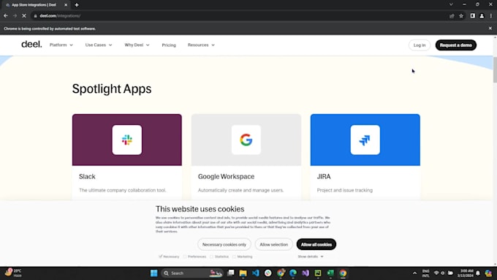Click the page vertical scrollbar thumb

[x=495, y=69]
